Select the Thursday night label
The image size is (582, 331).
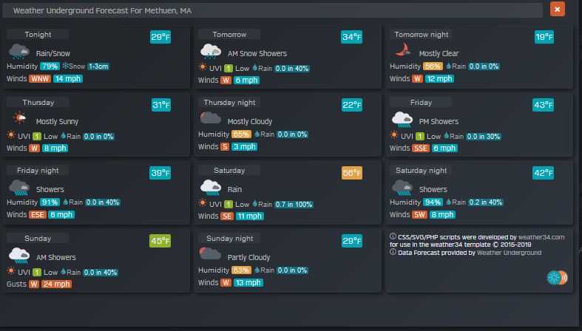pos(229,102)
